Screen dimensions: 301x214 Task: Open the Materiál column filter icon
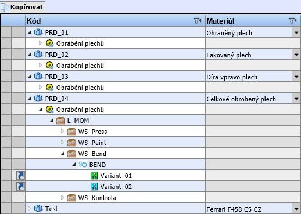coord(293,21)
